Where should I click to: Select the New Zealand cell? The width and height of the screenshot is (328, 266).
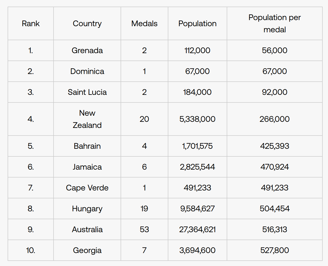tap(87, 119)
